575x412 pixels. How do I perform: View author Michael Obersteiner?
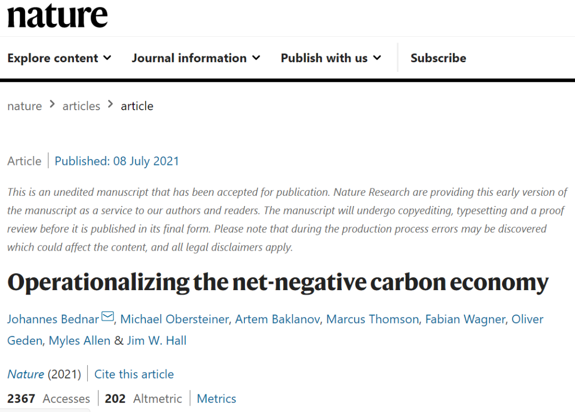tap(175, 319)
